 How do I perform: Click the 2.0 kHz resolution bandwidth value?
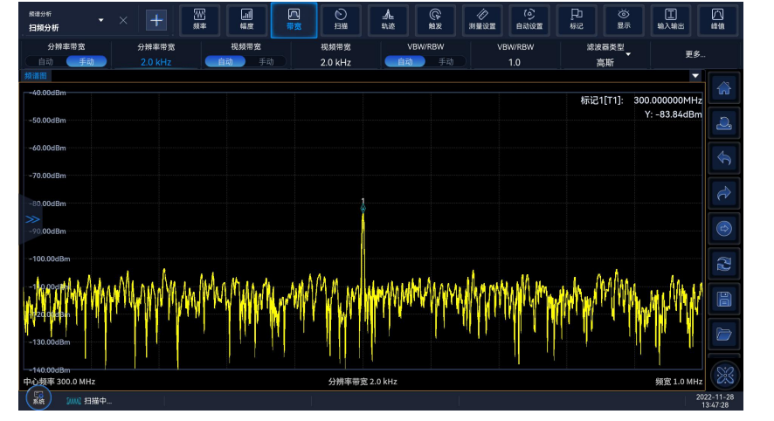[155, 62]
